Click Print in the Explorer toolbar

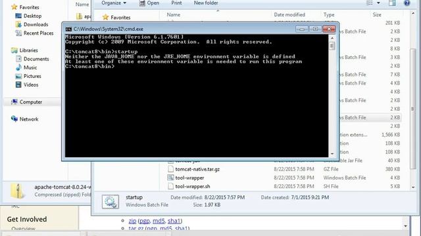[176, 3]
